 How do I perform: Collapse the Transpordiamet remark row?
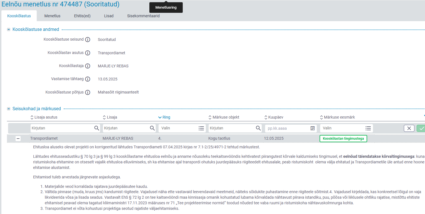pos(18,138)
